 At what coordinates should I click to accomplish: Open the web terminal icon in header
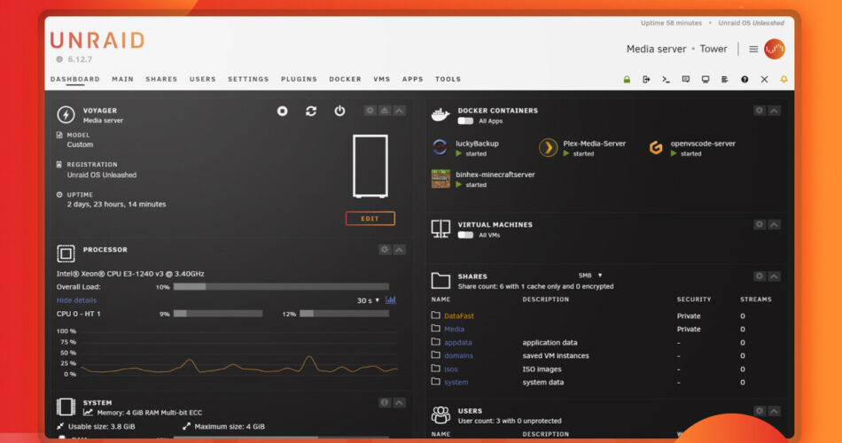point(666,79)
